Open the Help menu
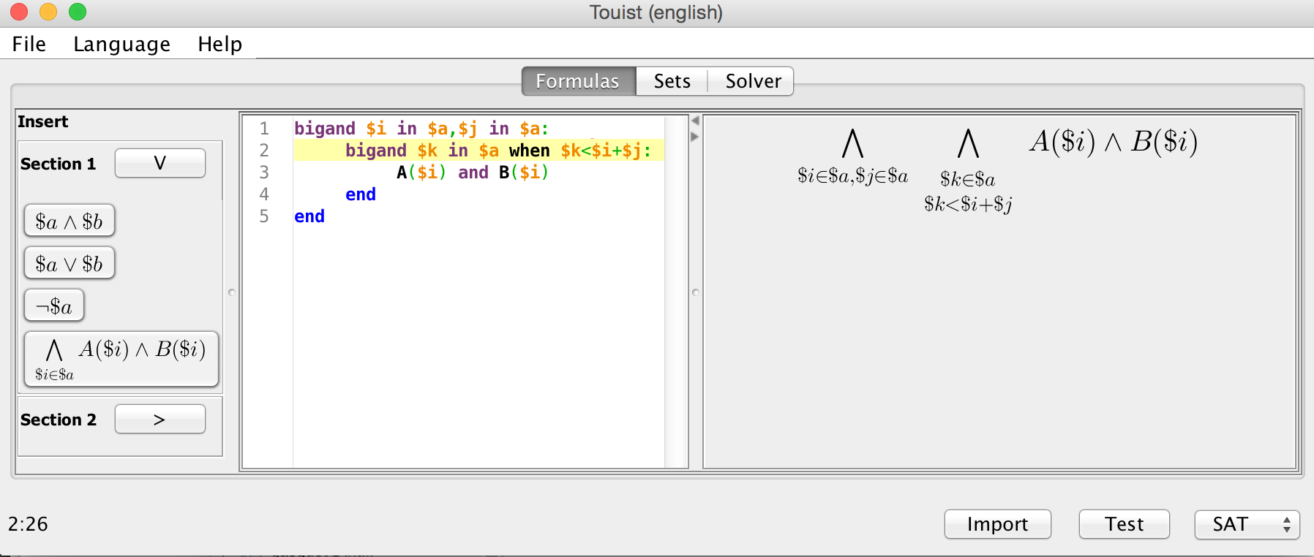Viewport: 1314px width, 557px height. 219,44
